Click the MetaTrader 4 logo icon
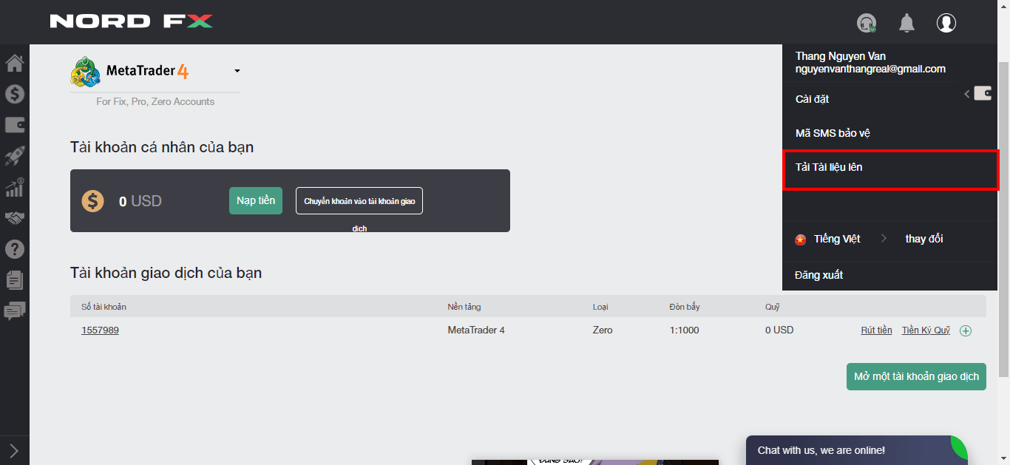 86,72
